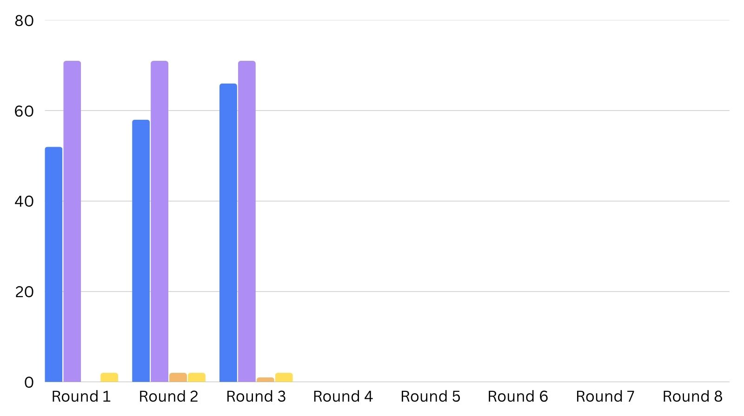Click the "Round 1" axis label

coord(81,396)
